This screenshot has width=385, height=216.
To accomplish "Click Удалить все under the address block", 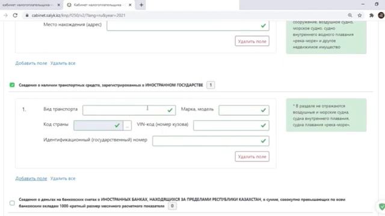I will point(63,63).
